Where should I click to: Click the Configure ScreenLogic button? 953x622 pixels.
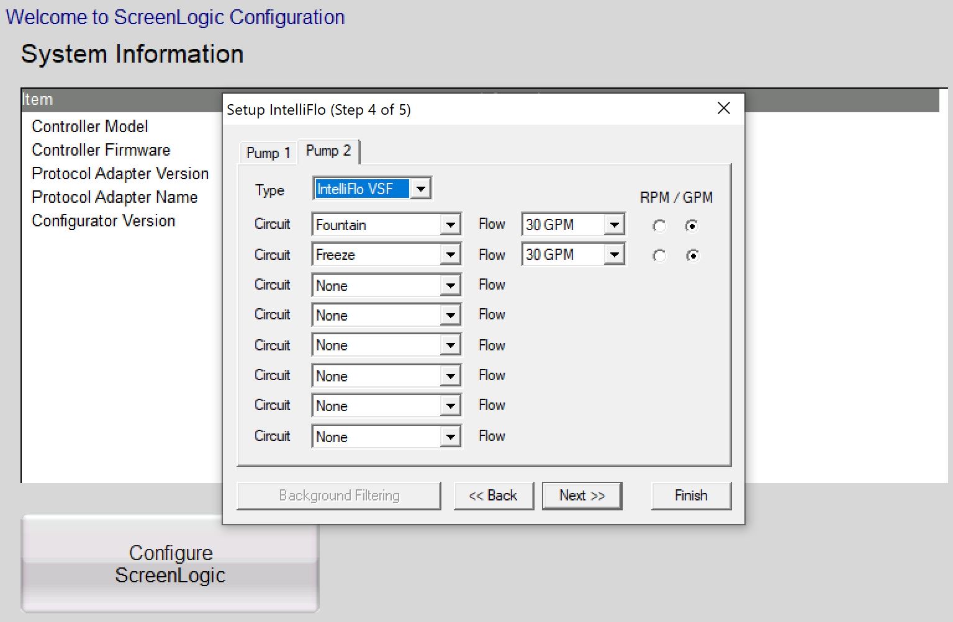(170, 564)
